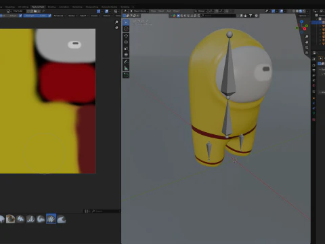Viewport: 325px width, 244px height.
Task: Expand the Texture settings dropdown
Action: 108,16
